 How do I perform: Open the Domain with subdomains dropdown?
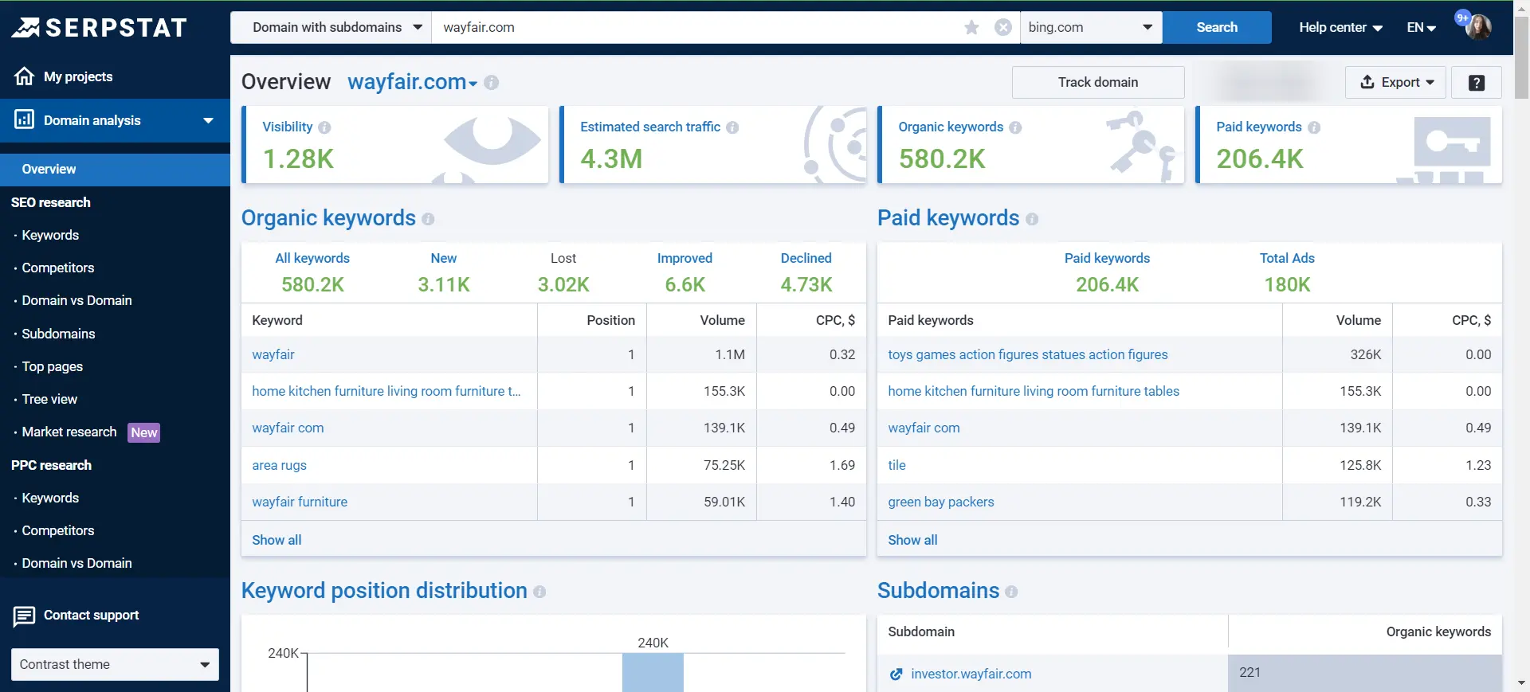point(331,28)
